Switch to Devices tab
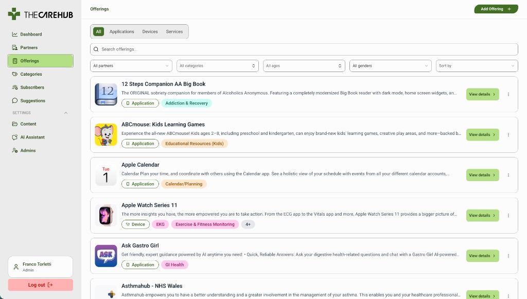Viewport: 527px width, 299px height. [150, 31]
